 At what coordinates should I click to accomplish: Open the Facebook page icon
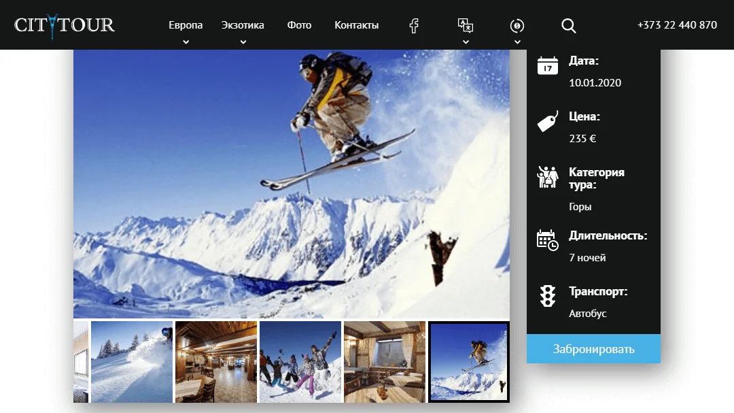(x=414, y=25)
